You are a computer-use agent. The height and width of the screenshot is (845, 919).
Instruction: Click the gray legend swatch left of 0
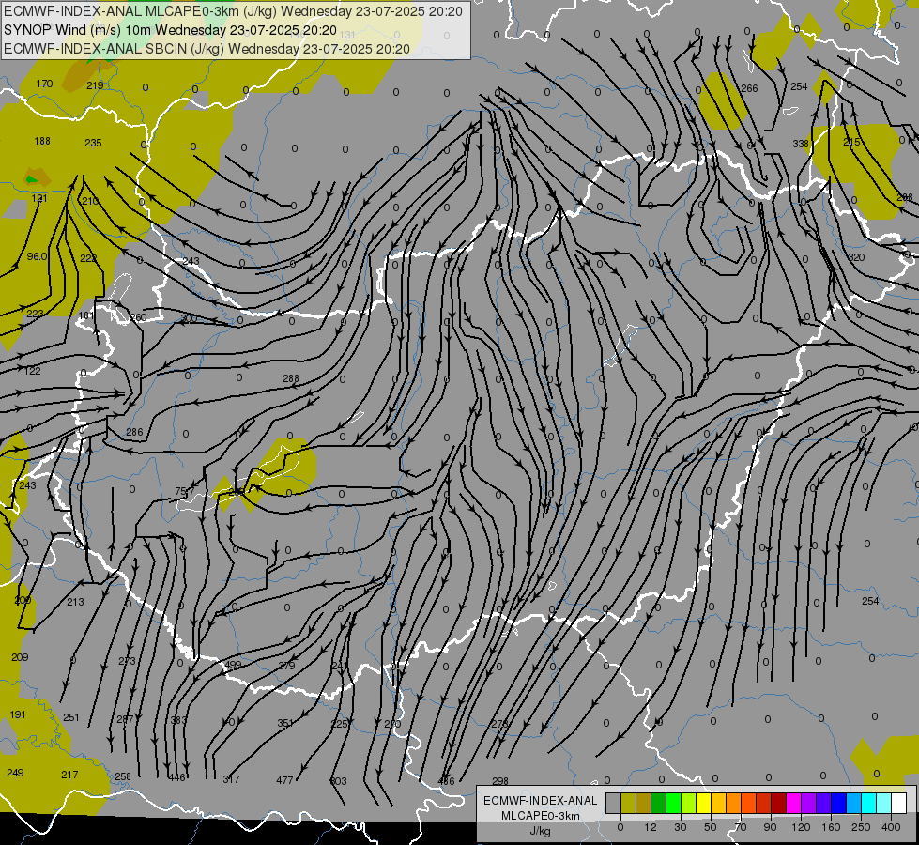tap(614, 803)
